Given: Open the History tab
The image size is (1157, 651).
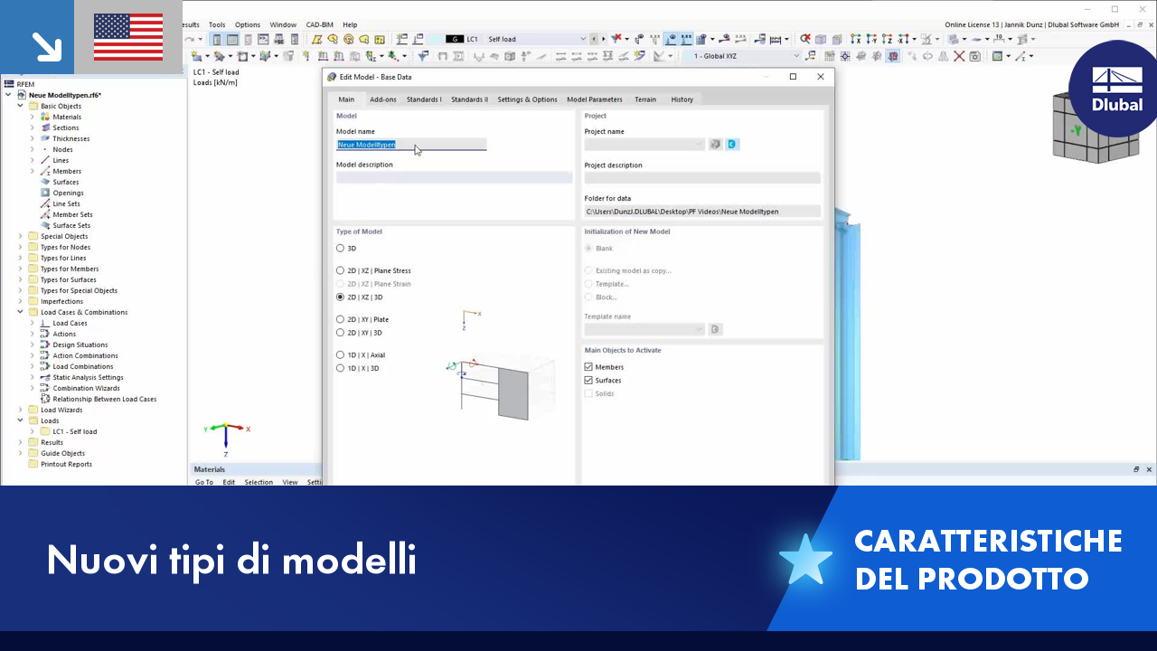Looking at the screenshot, I should pos(682,99).
